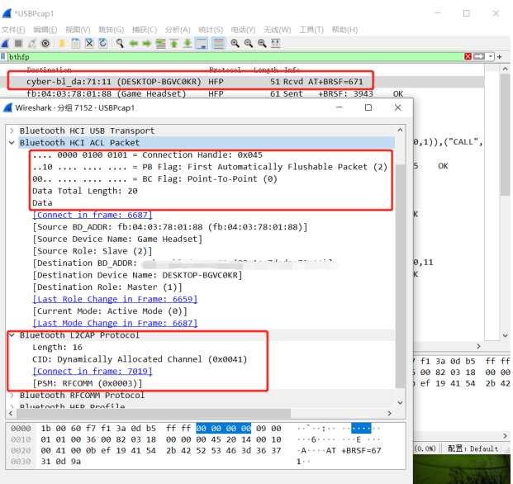Open the 分析(A) menu

[x=177, y=30]
